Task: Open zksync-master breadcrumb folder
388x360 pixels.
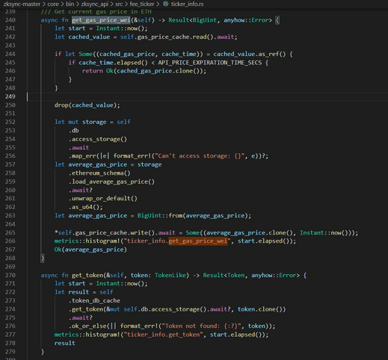Action: 22,4
